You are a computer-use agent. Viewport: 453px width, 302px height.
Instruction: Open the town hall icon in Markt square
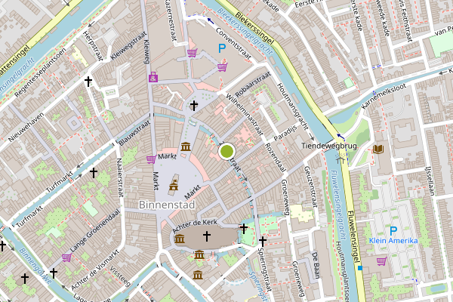tap(174, 185)
